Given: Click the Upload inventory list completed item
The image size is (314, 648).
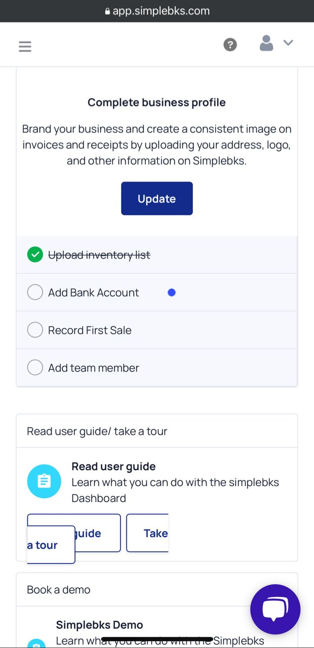Looking at the screenshot, I should pos(156,255).
